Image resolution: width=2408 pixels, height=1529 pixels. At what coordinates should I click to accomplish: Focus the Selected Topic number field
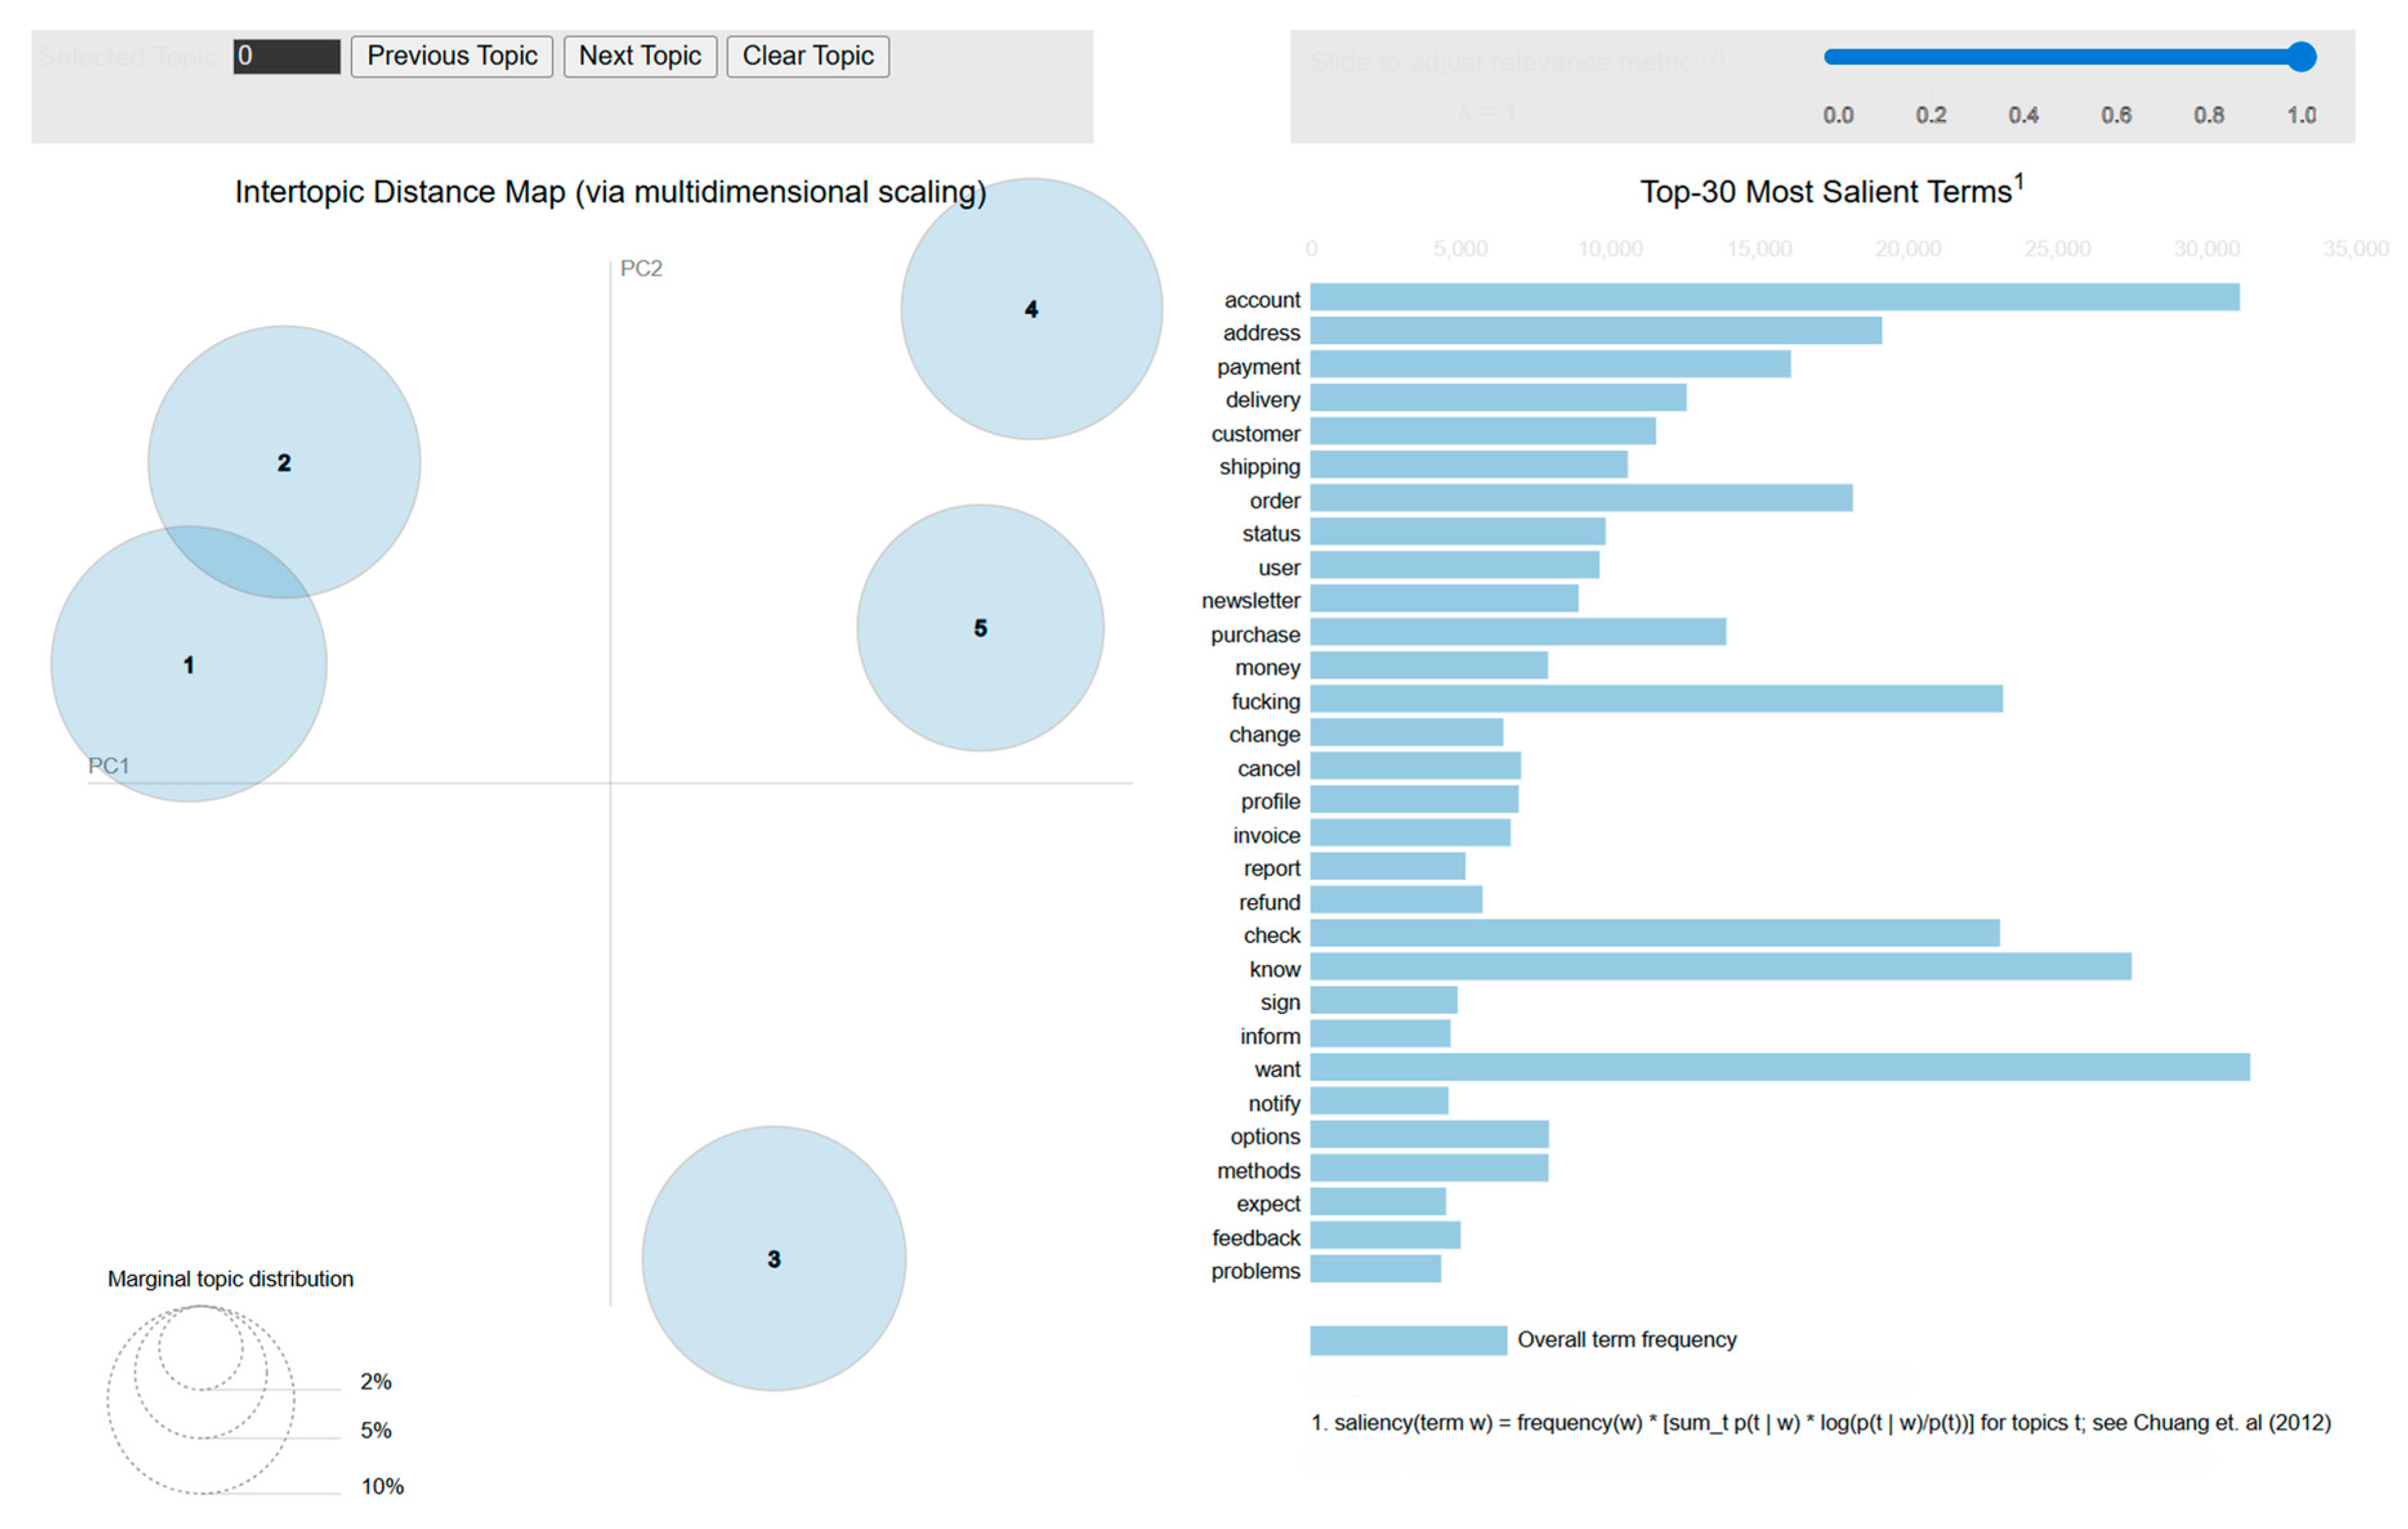(287, 56)
